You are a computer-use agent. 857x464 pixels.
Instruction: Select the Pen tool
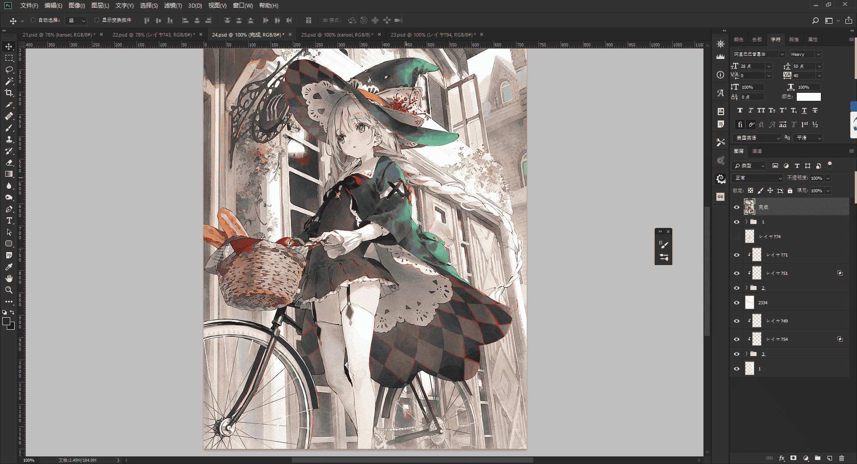(x=9, y=209)
